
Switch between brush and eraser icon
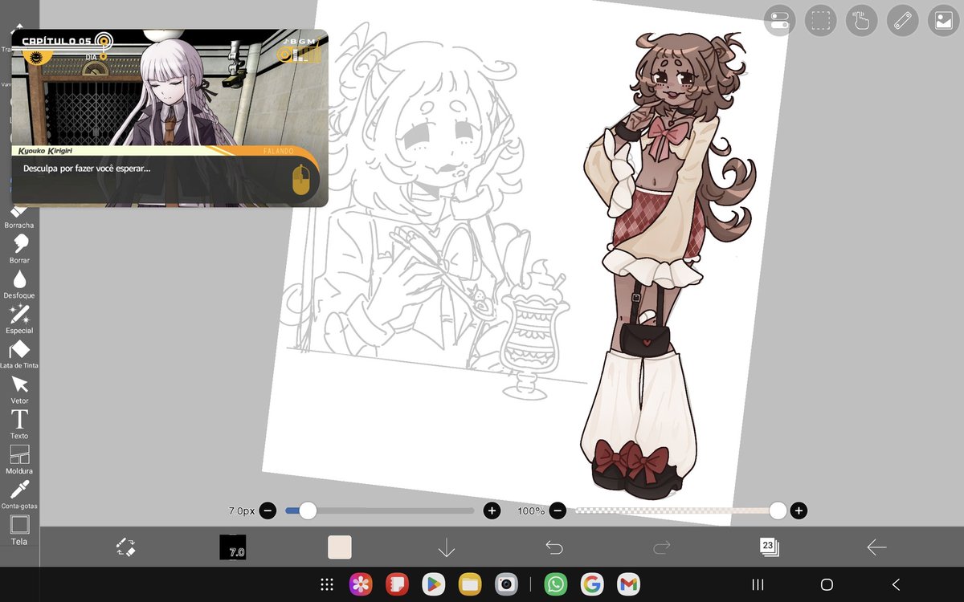[x=125, y=547]
